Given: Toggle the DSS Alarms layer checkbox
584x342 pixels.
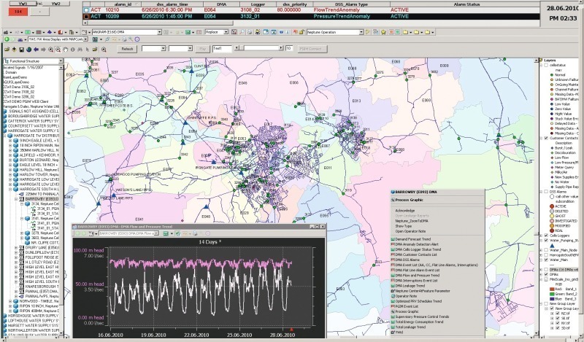Looking at the screenshot, I should [546, 192].
